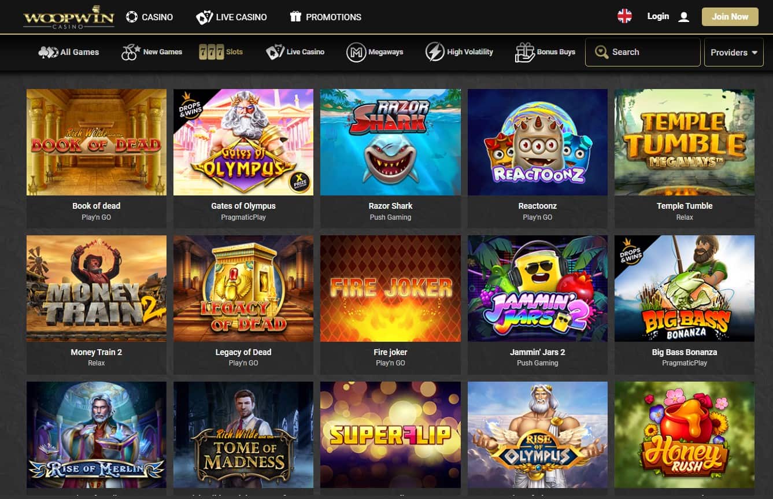Click the magnifying glass search icon
This screenshot has height=499, width=773.
tap(602, 52)
